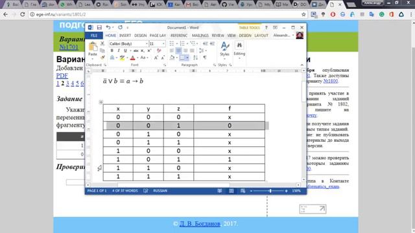This screenshot has height=233, width=415.
Task: Apply the yellow text highlight color
Action: [122, 58]
